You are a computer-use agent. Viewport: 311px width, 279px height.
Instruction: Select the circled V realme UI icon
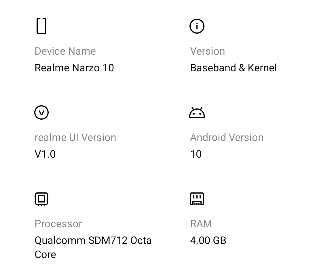point(41,112)
